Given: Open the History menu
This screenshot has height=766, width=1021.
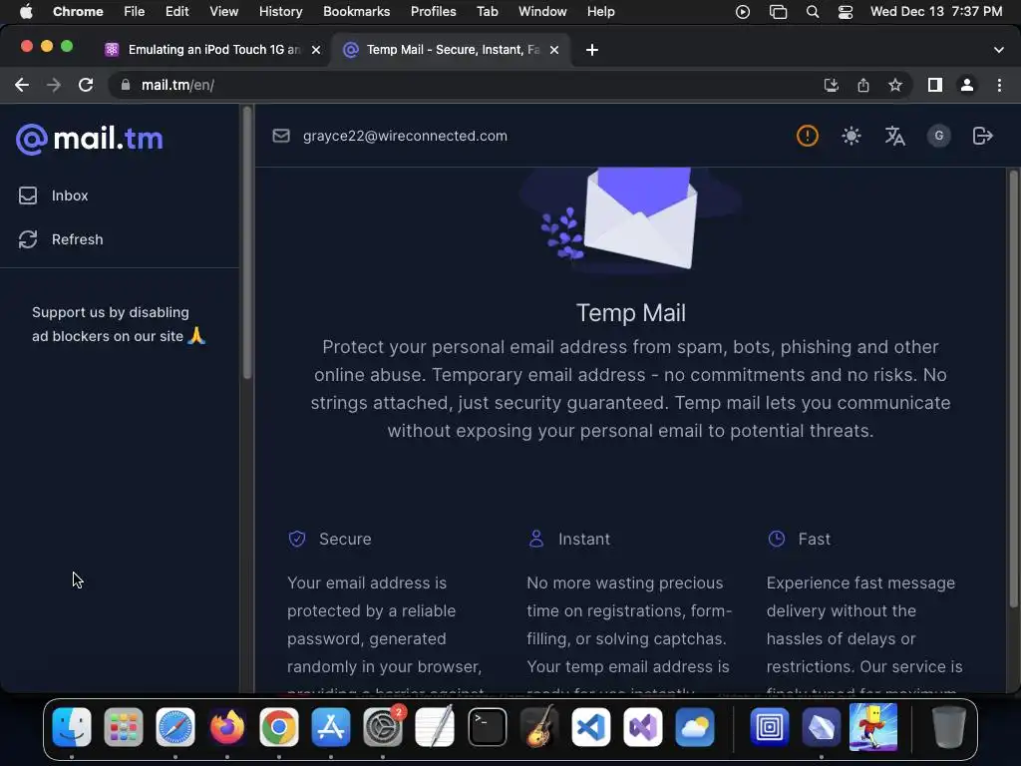Looking at the screenshot, I should [280, 12].
